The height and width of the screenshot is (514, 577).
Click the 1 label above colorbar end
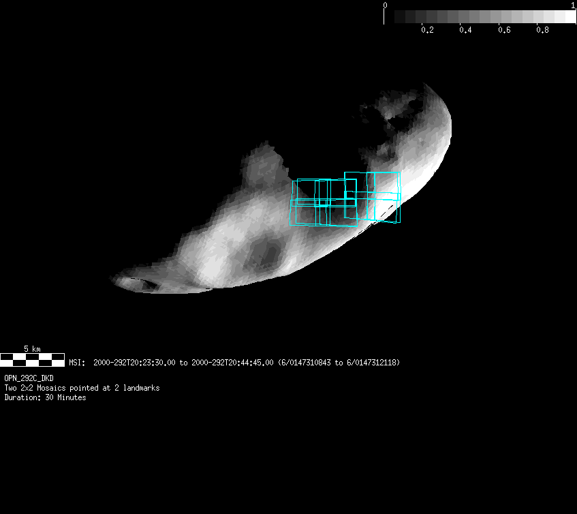(x=573, y=5)
